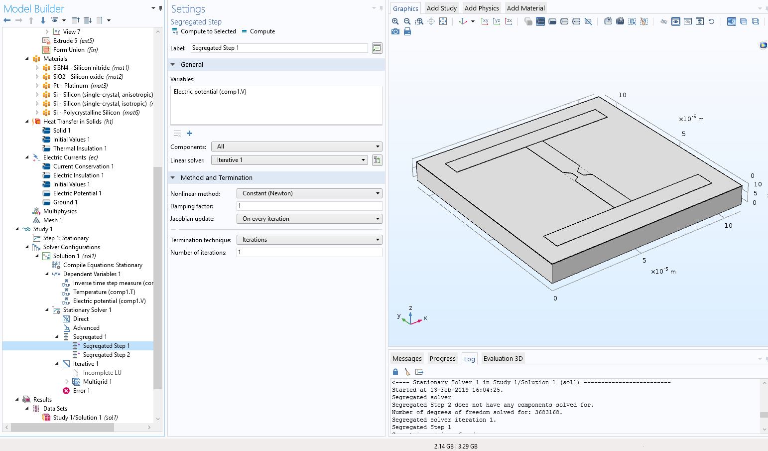Image resolution: width=768 pixels, height=451 pixels.
Task: Take a snapshot with the camera icon
Action: 395,32
